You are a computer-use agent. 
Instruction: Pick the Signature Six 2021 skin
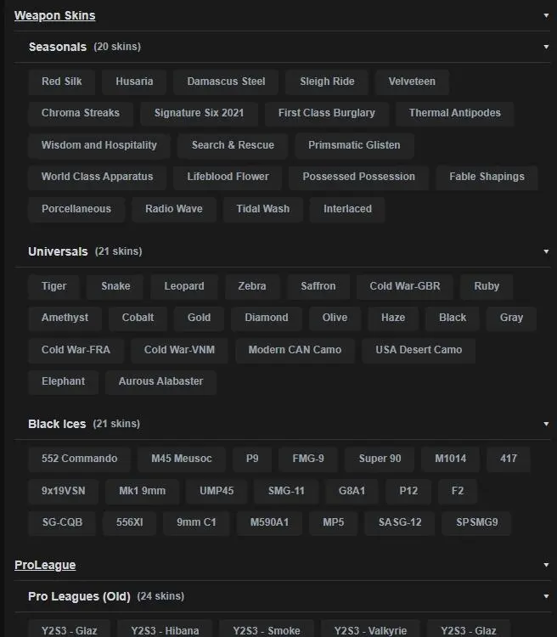pos(199,113)
